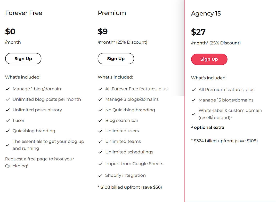
Task: Select the Agency 15 plan heading
Action: 206,13
